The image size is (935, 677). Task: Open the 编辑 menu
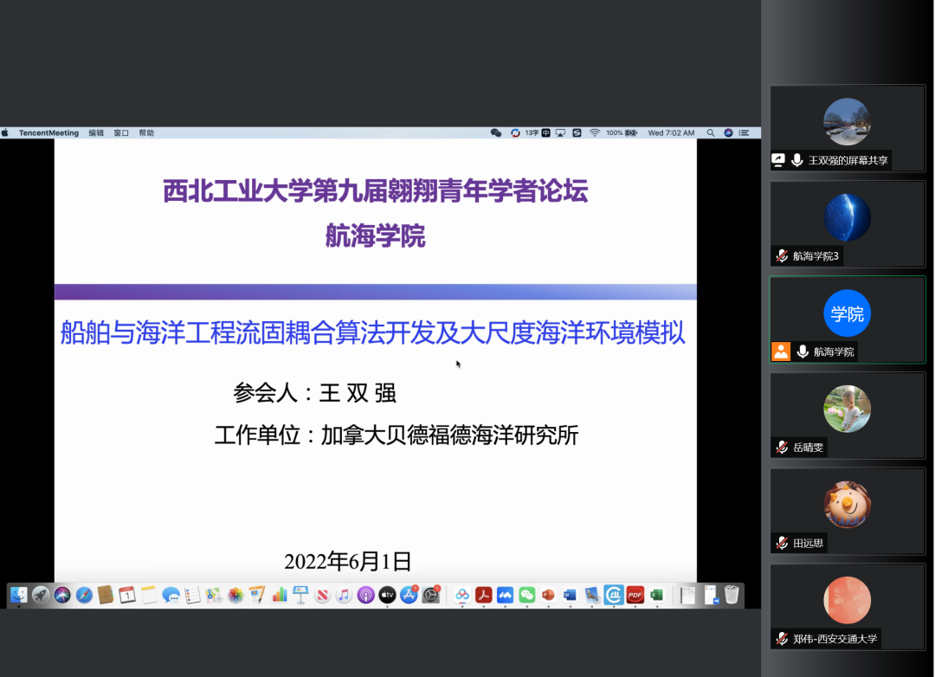(x=97, y=132)
